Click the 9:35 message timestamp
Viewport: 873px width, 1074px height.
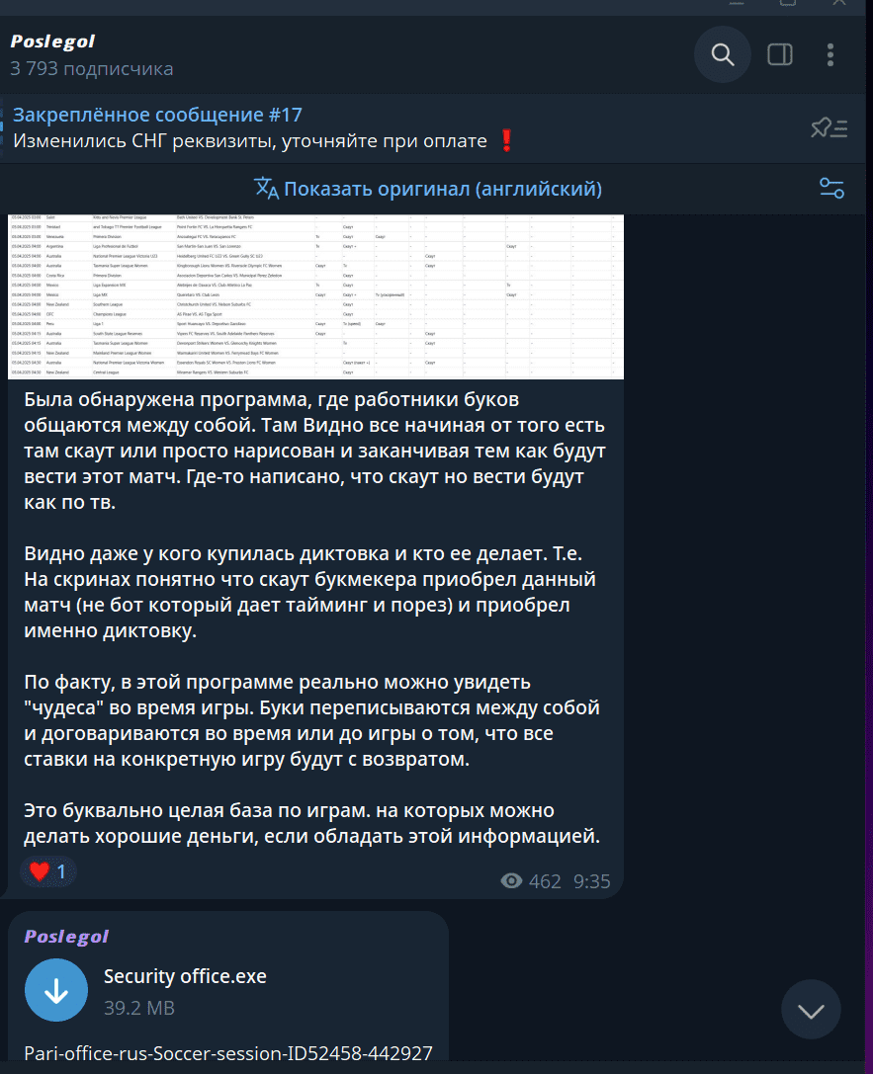tap(592, 881)
